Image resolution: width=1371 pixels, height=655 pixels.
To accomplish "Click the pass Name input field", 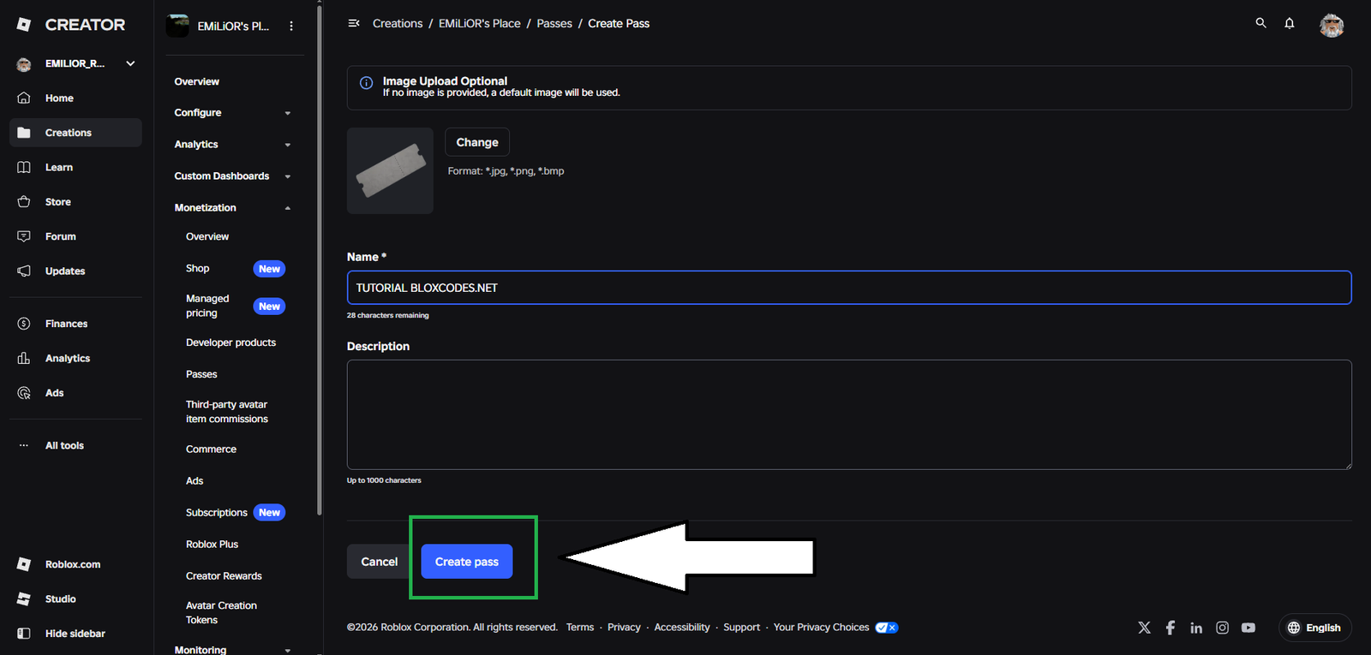I will click(x=849, y=288).
